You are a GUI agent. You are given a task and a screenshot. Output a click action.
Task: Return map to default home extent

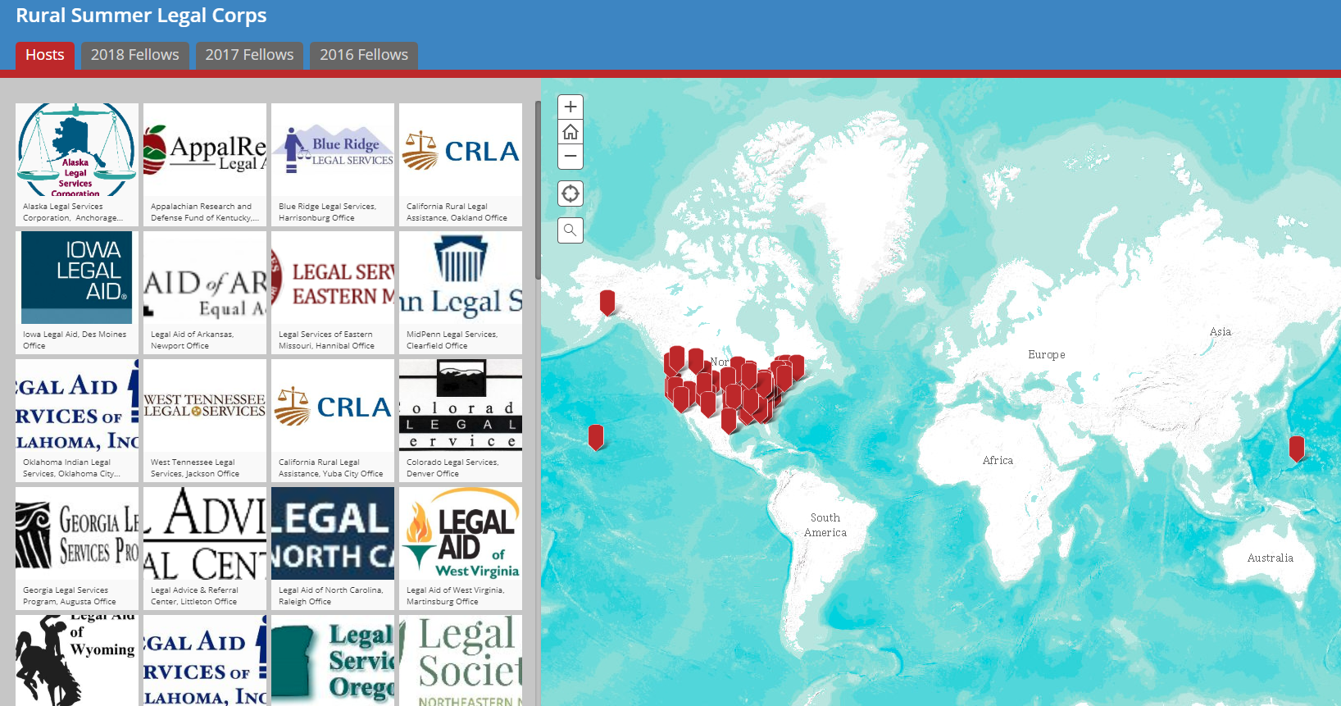tap(570, 132)
